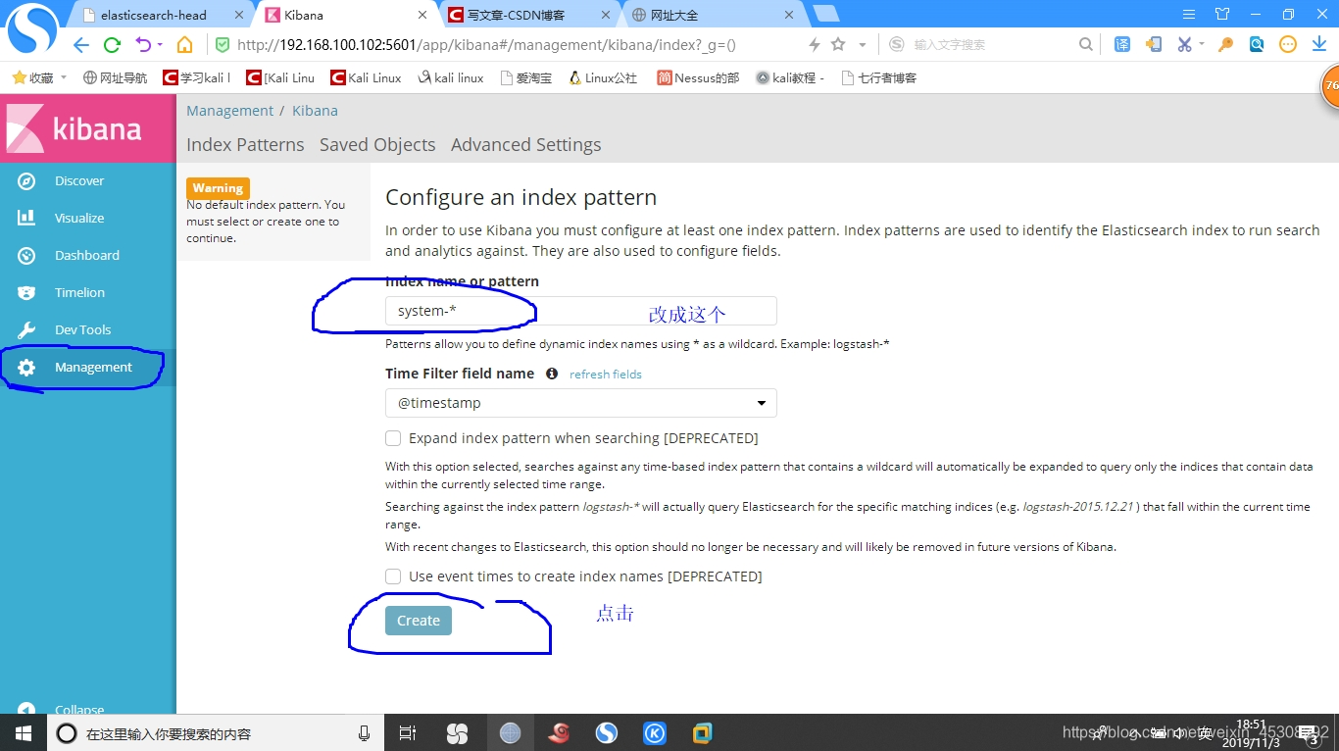Open the Linux公社 bookmark

tap(603, 77)
